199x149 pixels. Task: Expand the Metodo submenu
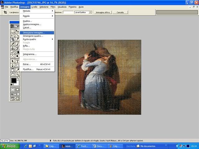click(37, 11)
